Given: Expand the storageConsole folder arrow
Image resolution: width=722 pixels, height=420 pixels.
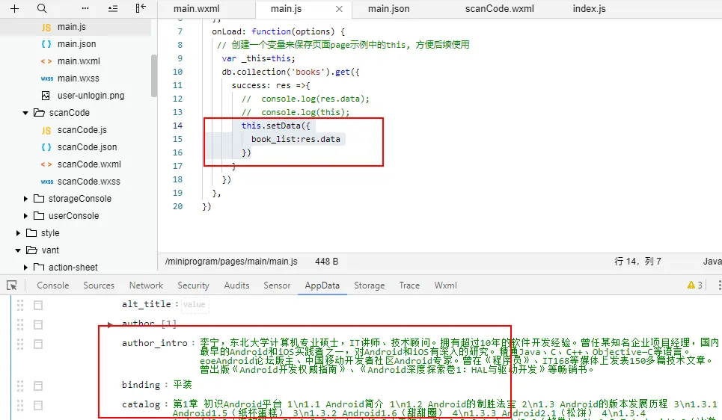Looking at the screenshot, I should point(25,199).
